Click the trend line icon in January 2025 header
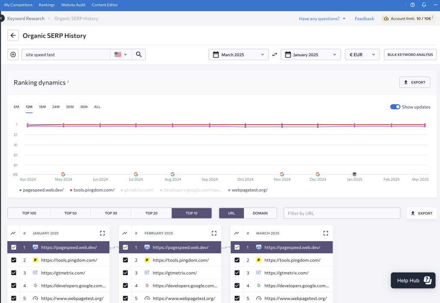The width and height of the screenshot is (440, 303). pos(13,233)
